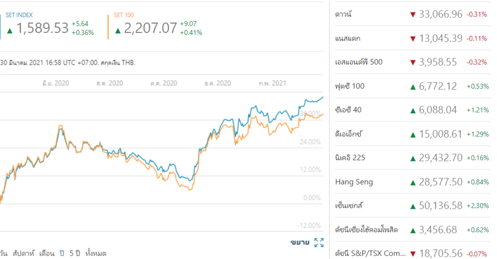The image size is (497, 259).
Task: Open the SET INDEX quote link
Action: pyautogui.click(x=19, y=15)
